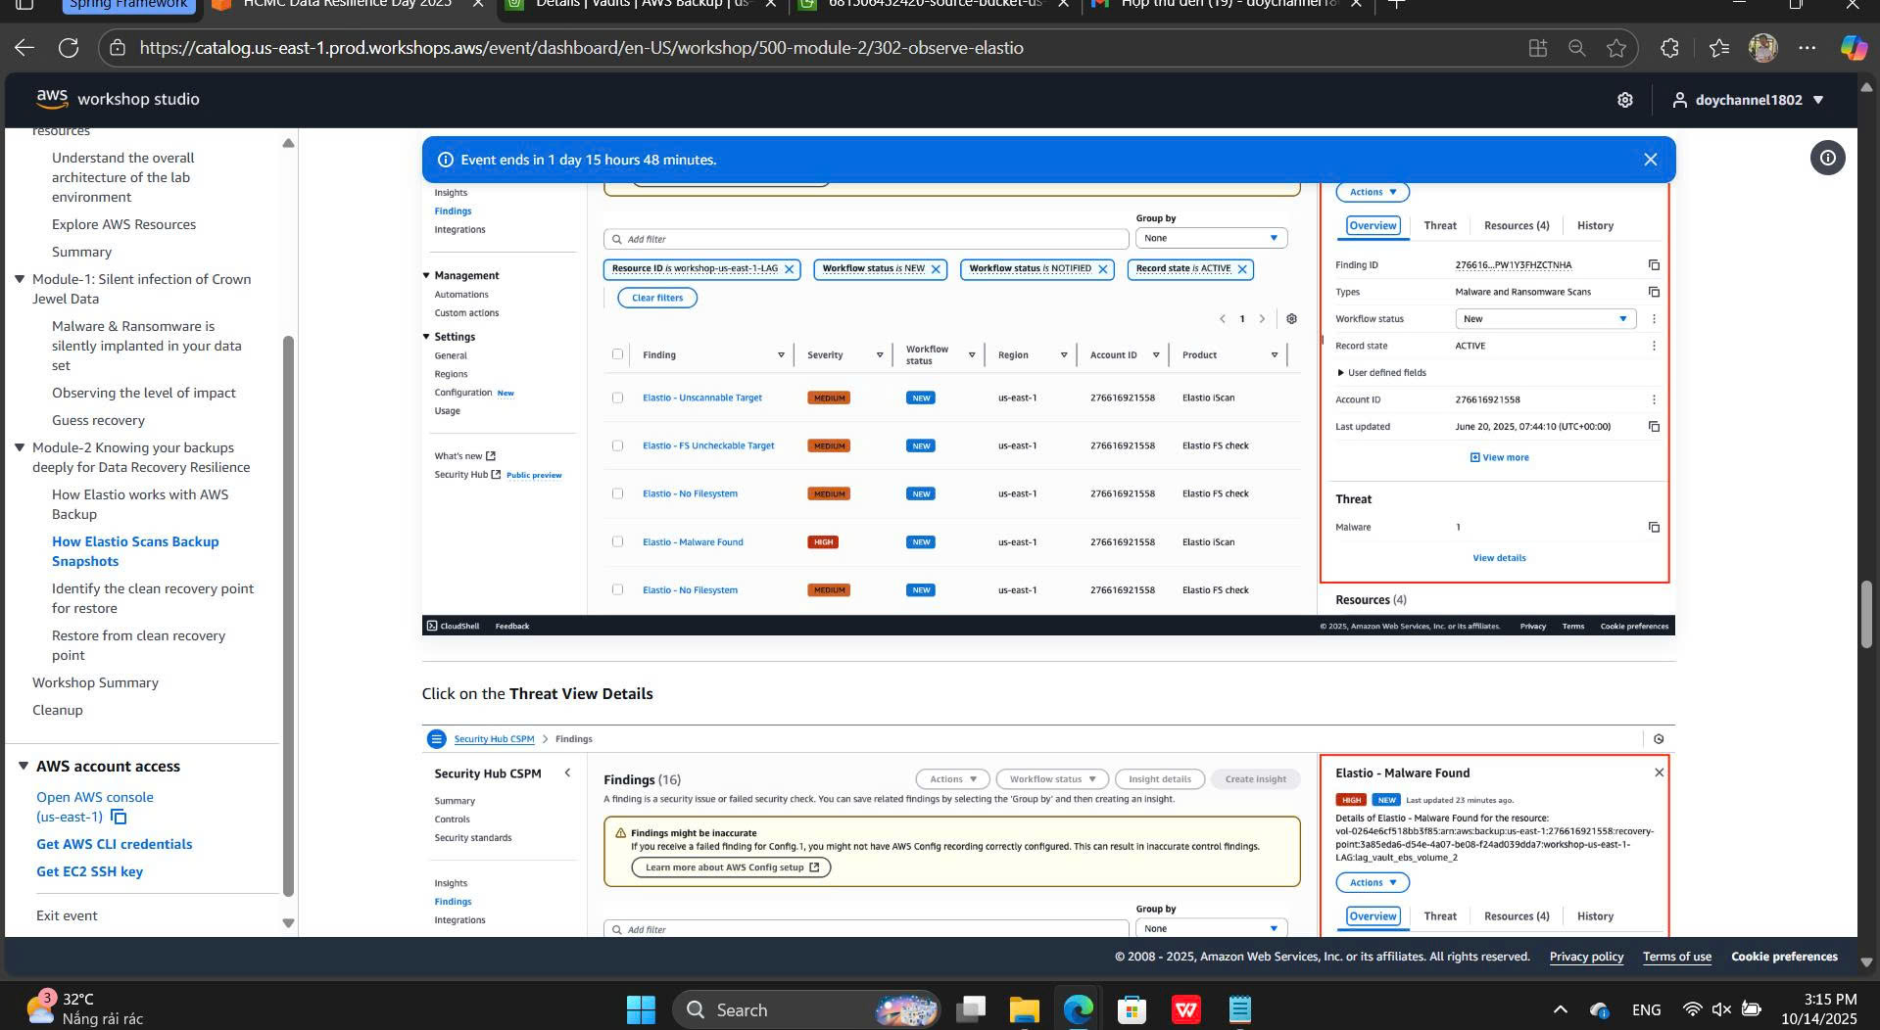This screenshot has height=1030, width=1880.
Task: Copy the AWS console link icon
Action: [x=119, y=817]
